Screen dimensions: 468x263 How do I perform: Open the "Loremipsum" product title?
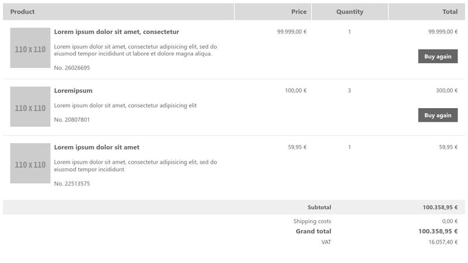point(73,91)
